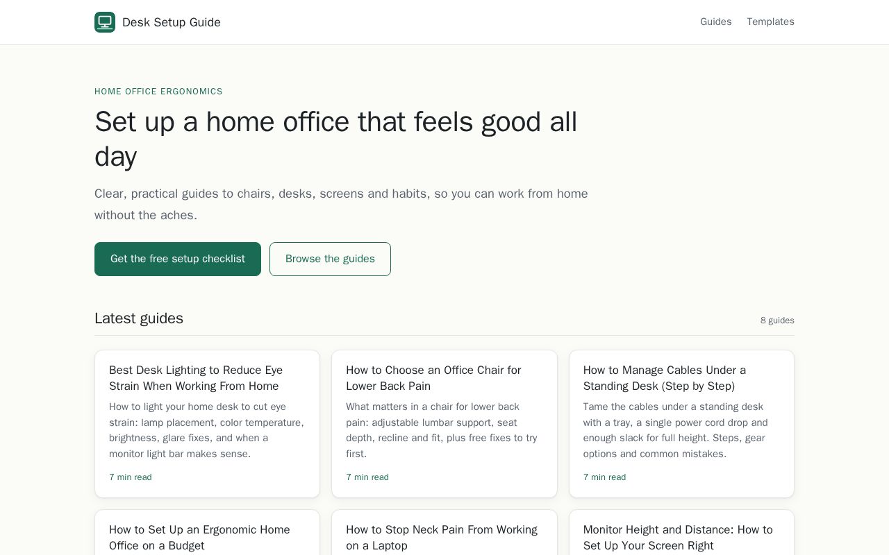This screenshot has height=555, width=889.
Task: Click the HOME OFFICE ERGONOMICS label
Action: [x=158, y=92]
